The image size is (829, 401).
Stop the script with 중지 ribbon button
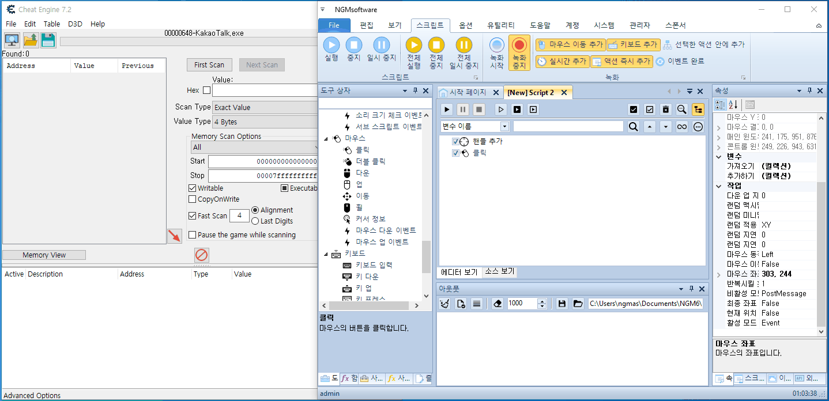pyautogui.click(x=353, y=49)
